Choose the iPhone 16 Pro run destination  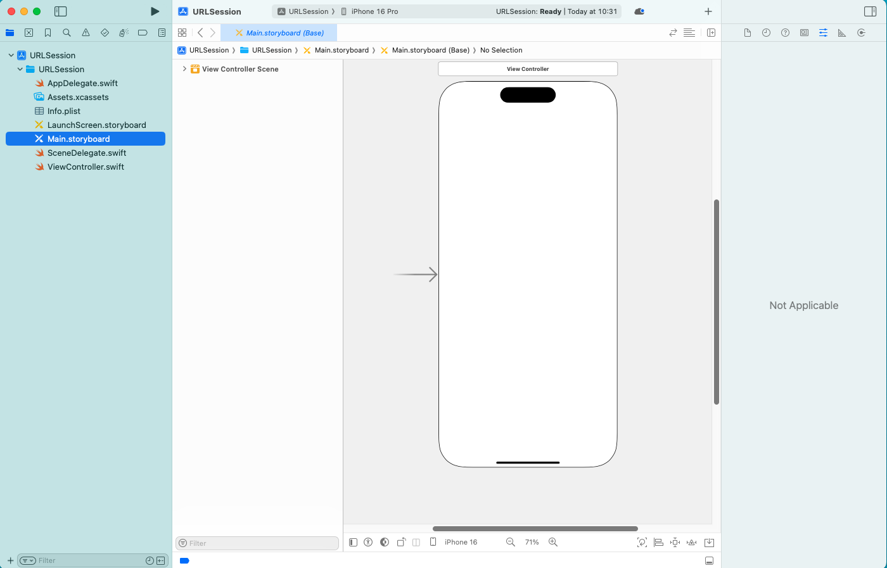(374, 11)
